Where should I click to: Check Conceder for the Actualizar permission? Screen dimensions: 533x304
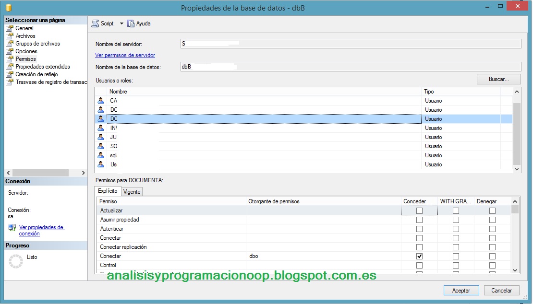coord(420,210)
